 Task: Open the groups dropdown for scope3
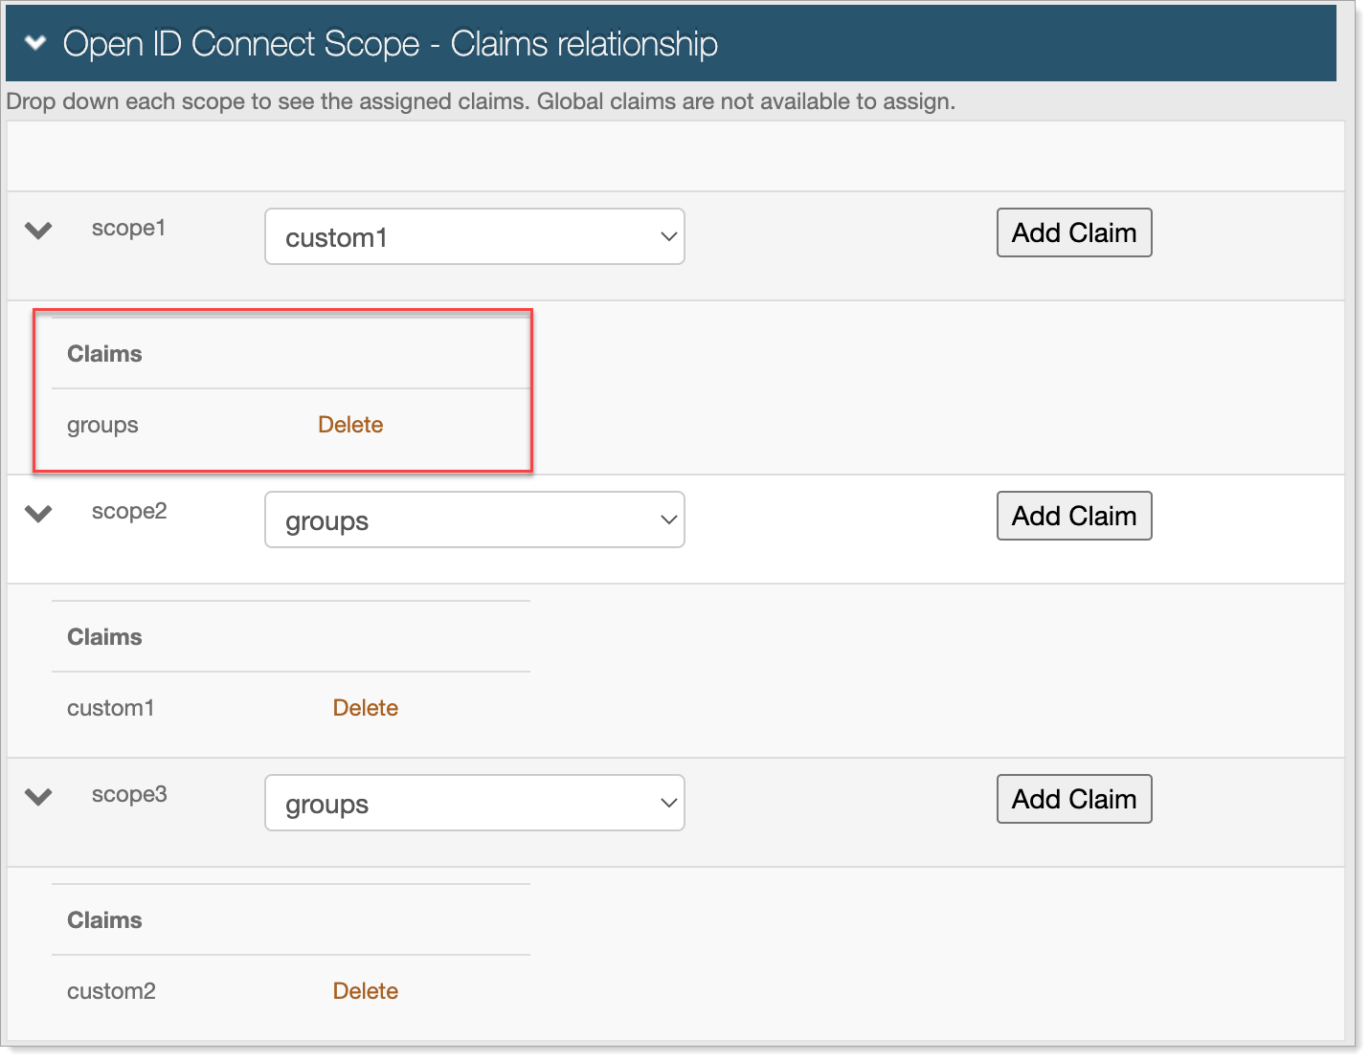pyautogui.click(x=474, y=804)
